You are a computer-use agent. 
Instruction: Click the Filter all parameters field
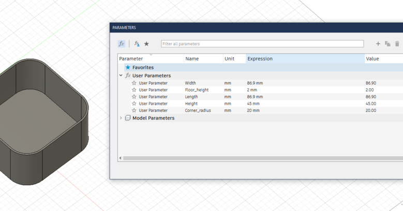tap(262, 44)
